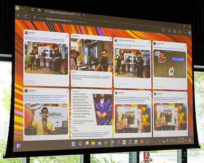The width and height of the screenshot is (204, 163).
Task: Open the Copilot sidebar in Edge
Action: 190,33
